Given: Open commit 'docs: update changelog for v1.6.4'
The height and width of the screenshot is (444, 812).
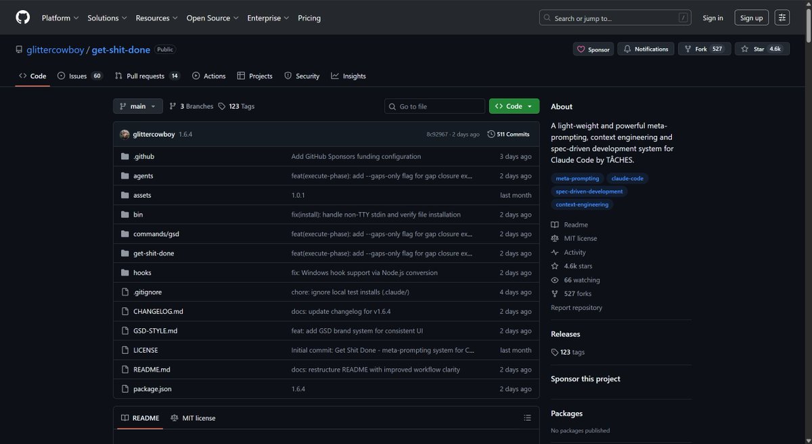Looking at the screenshot, I should 341,311.
